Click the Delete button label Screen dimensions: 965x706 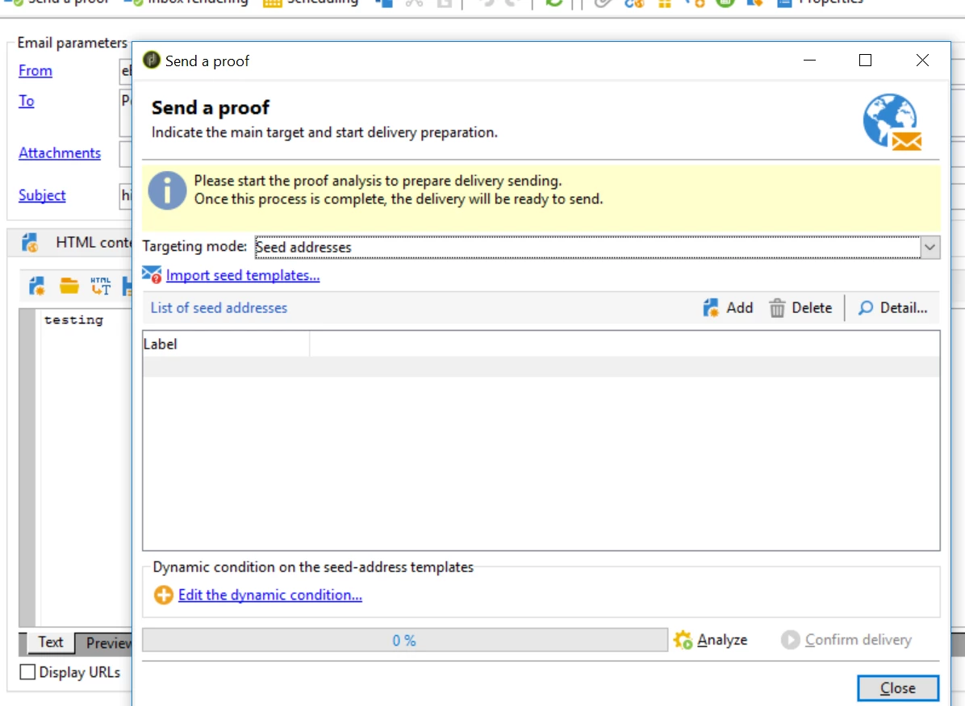812,307
